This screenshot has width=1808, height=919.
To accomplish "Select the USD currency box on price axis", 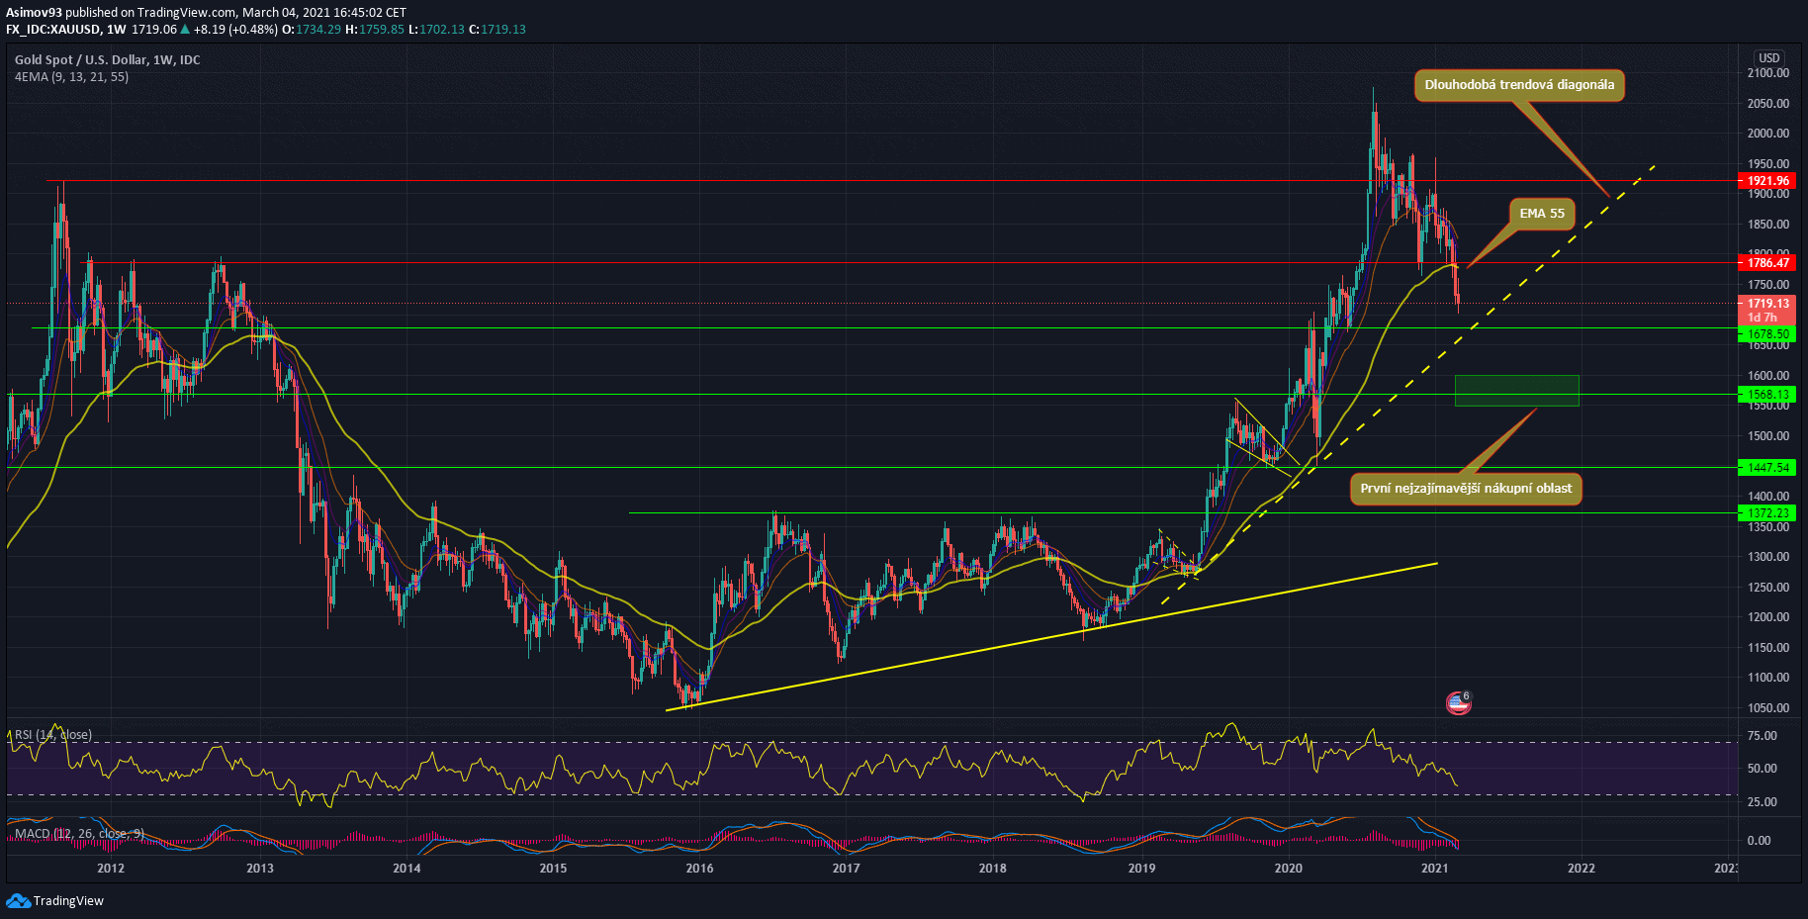I will 1768,58.
